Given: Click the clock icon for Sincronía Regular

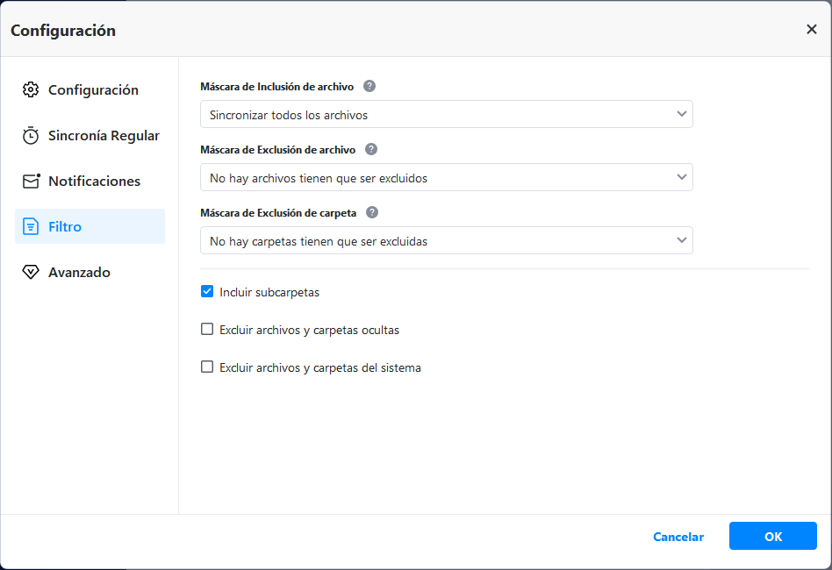Looking at the screenshot, I should (x=31, y=136).
